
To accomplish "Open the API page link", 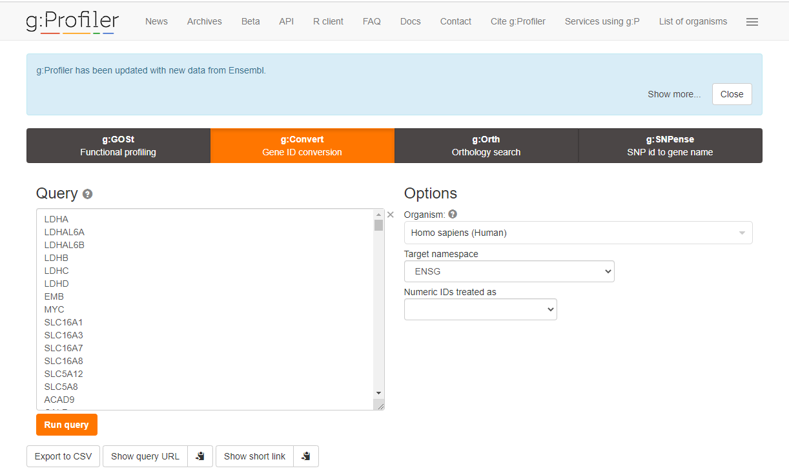I will [x=287, y=21].
